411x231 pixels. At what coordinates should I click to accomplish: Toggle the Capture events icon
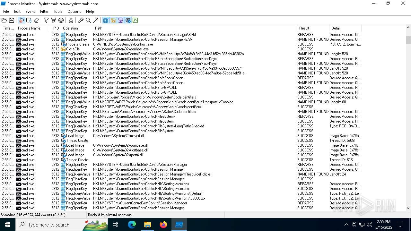pyautogui.click(x=22, y=20)
